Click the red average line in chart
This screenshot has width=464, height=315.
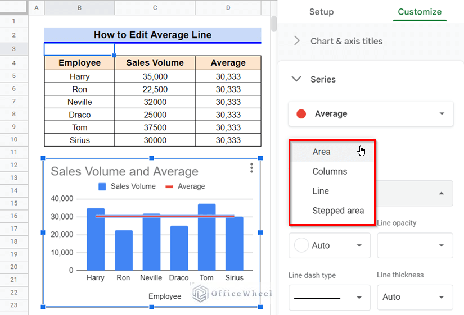pos(165,216)
